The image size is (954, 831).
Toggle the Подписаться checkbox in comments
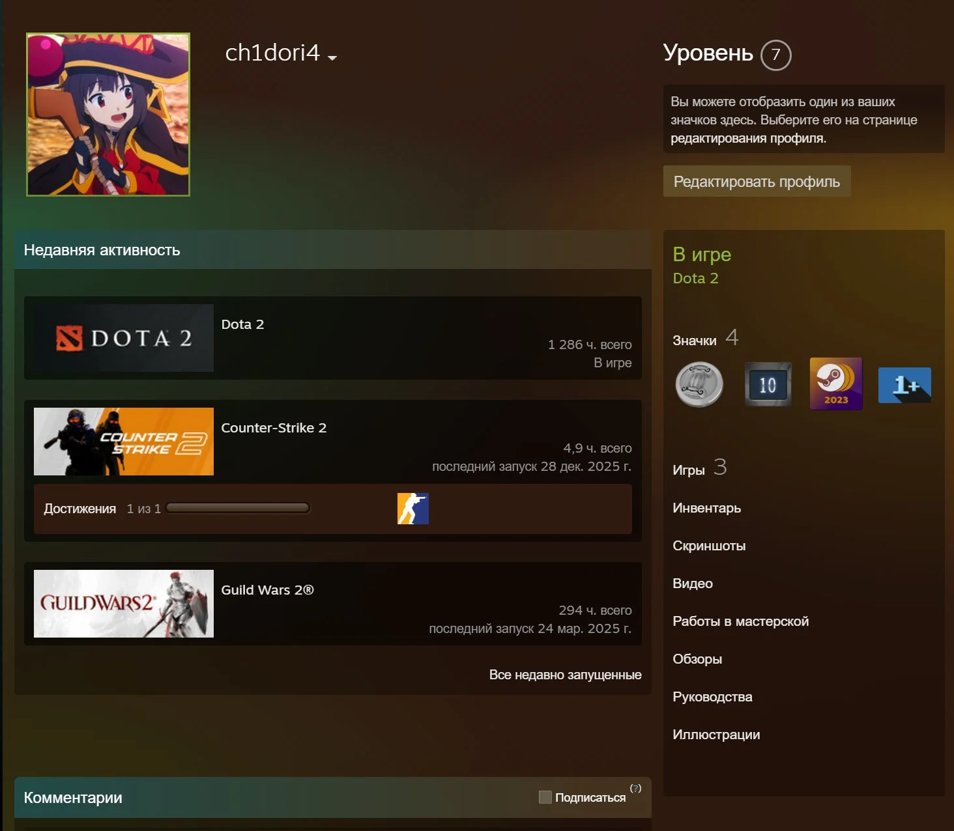coord(545,797)
